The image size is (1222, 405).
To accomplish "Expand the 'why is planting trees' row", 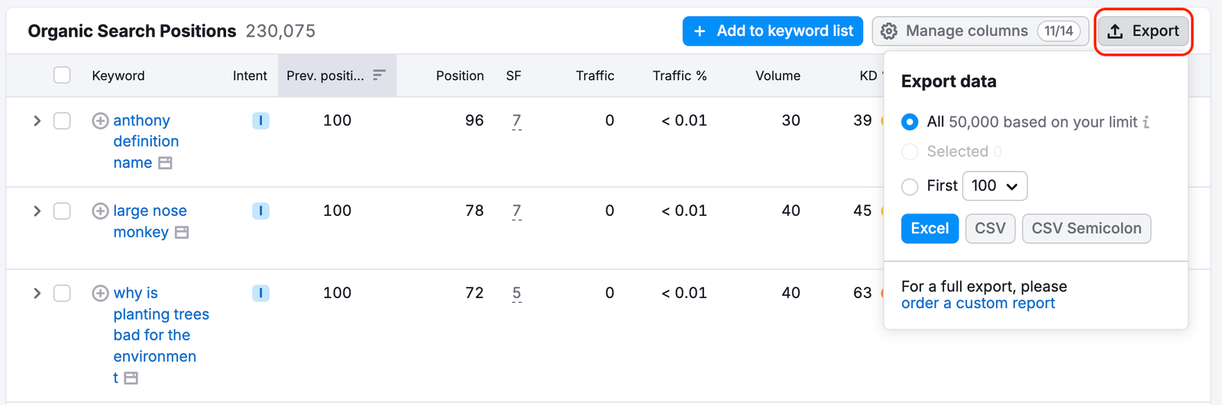I will (37, 294).
